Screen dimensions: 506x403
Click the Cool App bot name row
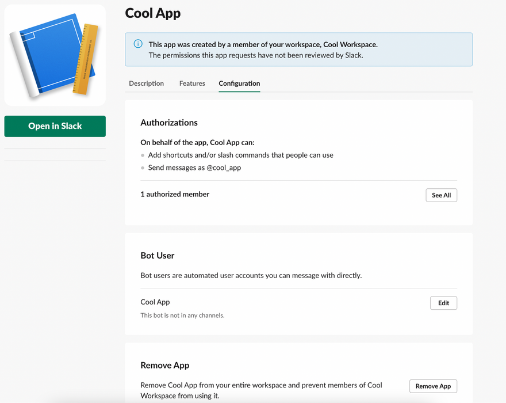(155, 302)
